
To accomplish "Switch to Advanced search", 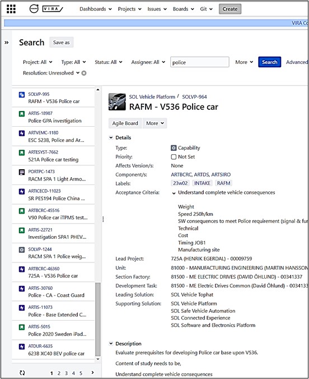I will [297, 62].
